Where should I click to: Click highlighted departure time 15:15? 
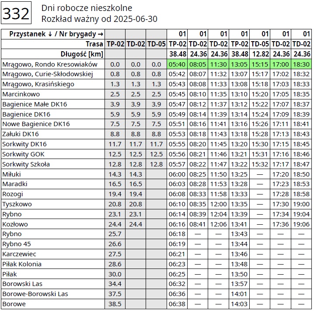click(x=260, y=64)
